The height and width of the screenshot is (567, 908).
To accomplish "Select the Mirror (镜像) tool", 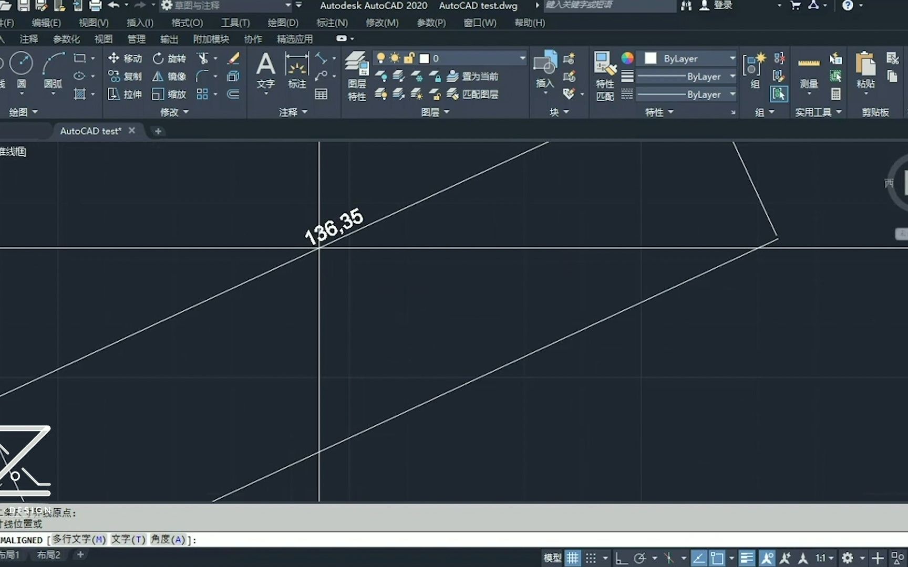I will click(x=168, y=76).
